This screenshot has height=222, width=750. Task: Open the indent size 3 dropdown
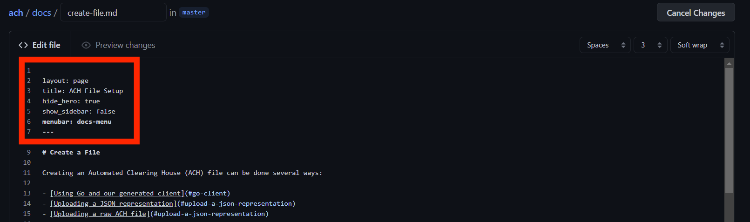pyautogui.click(x=650, y=45)
